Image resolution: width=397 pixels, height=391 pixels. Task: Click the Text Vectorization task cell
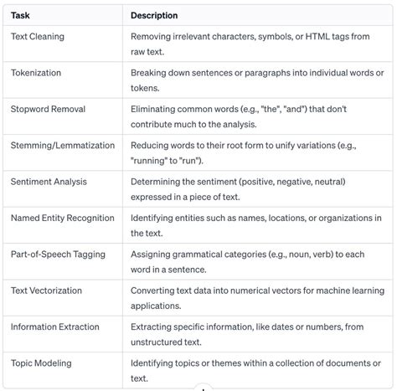point(46,291)
